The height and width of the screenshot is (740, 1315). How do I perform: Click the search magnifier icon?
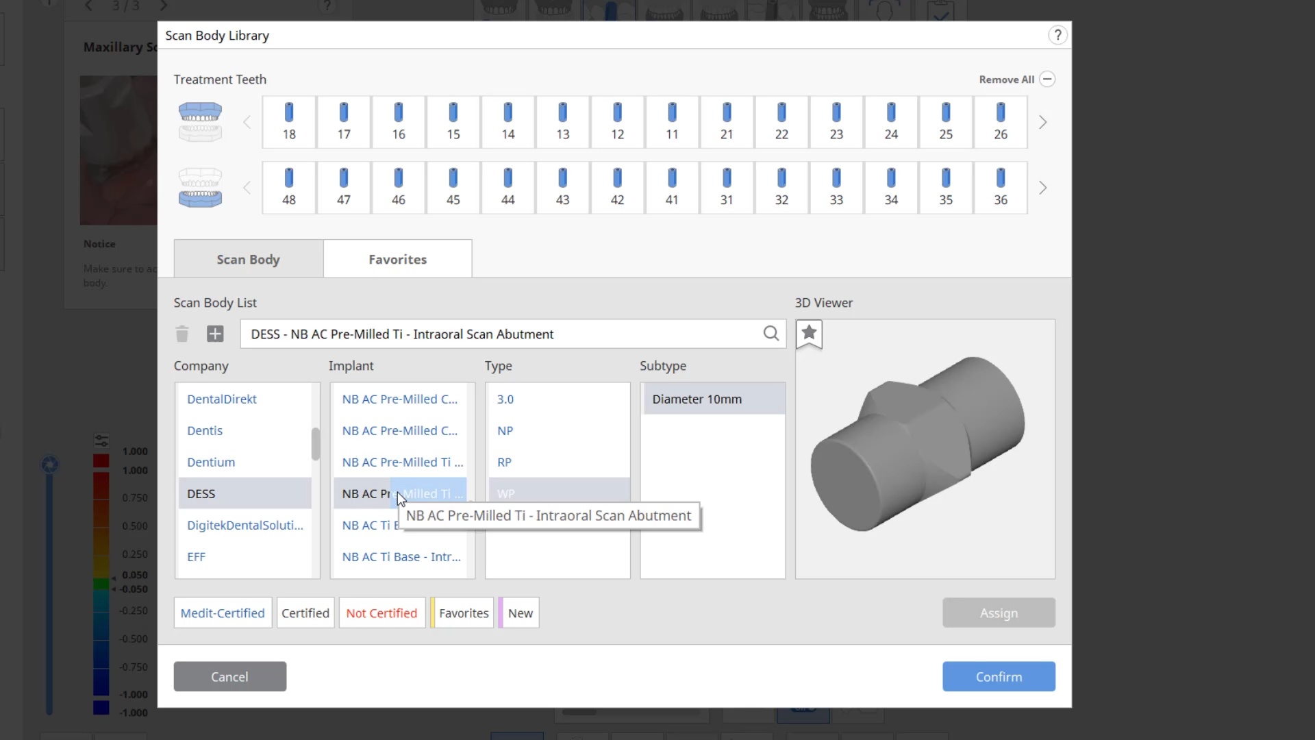coord(771,333)
